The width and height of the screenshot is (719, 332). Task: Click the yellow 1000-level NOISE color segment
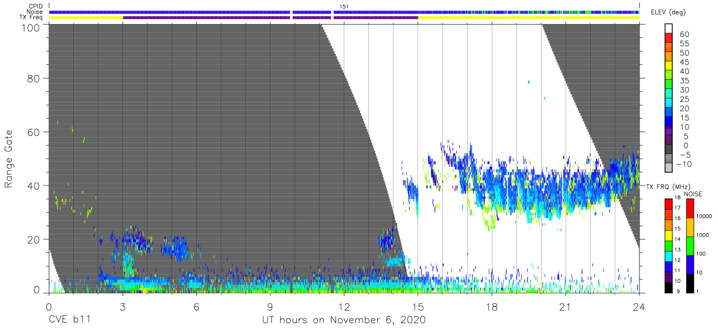point(690,227)
